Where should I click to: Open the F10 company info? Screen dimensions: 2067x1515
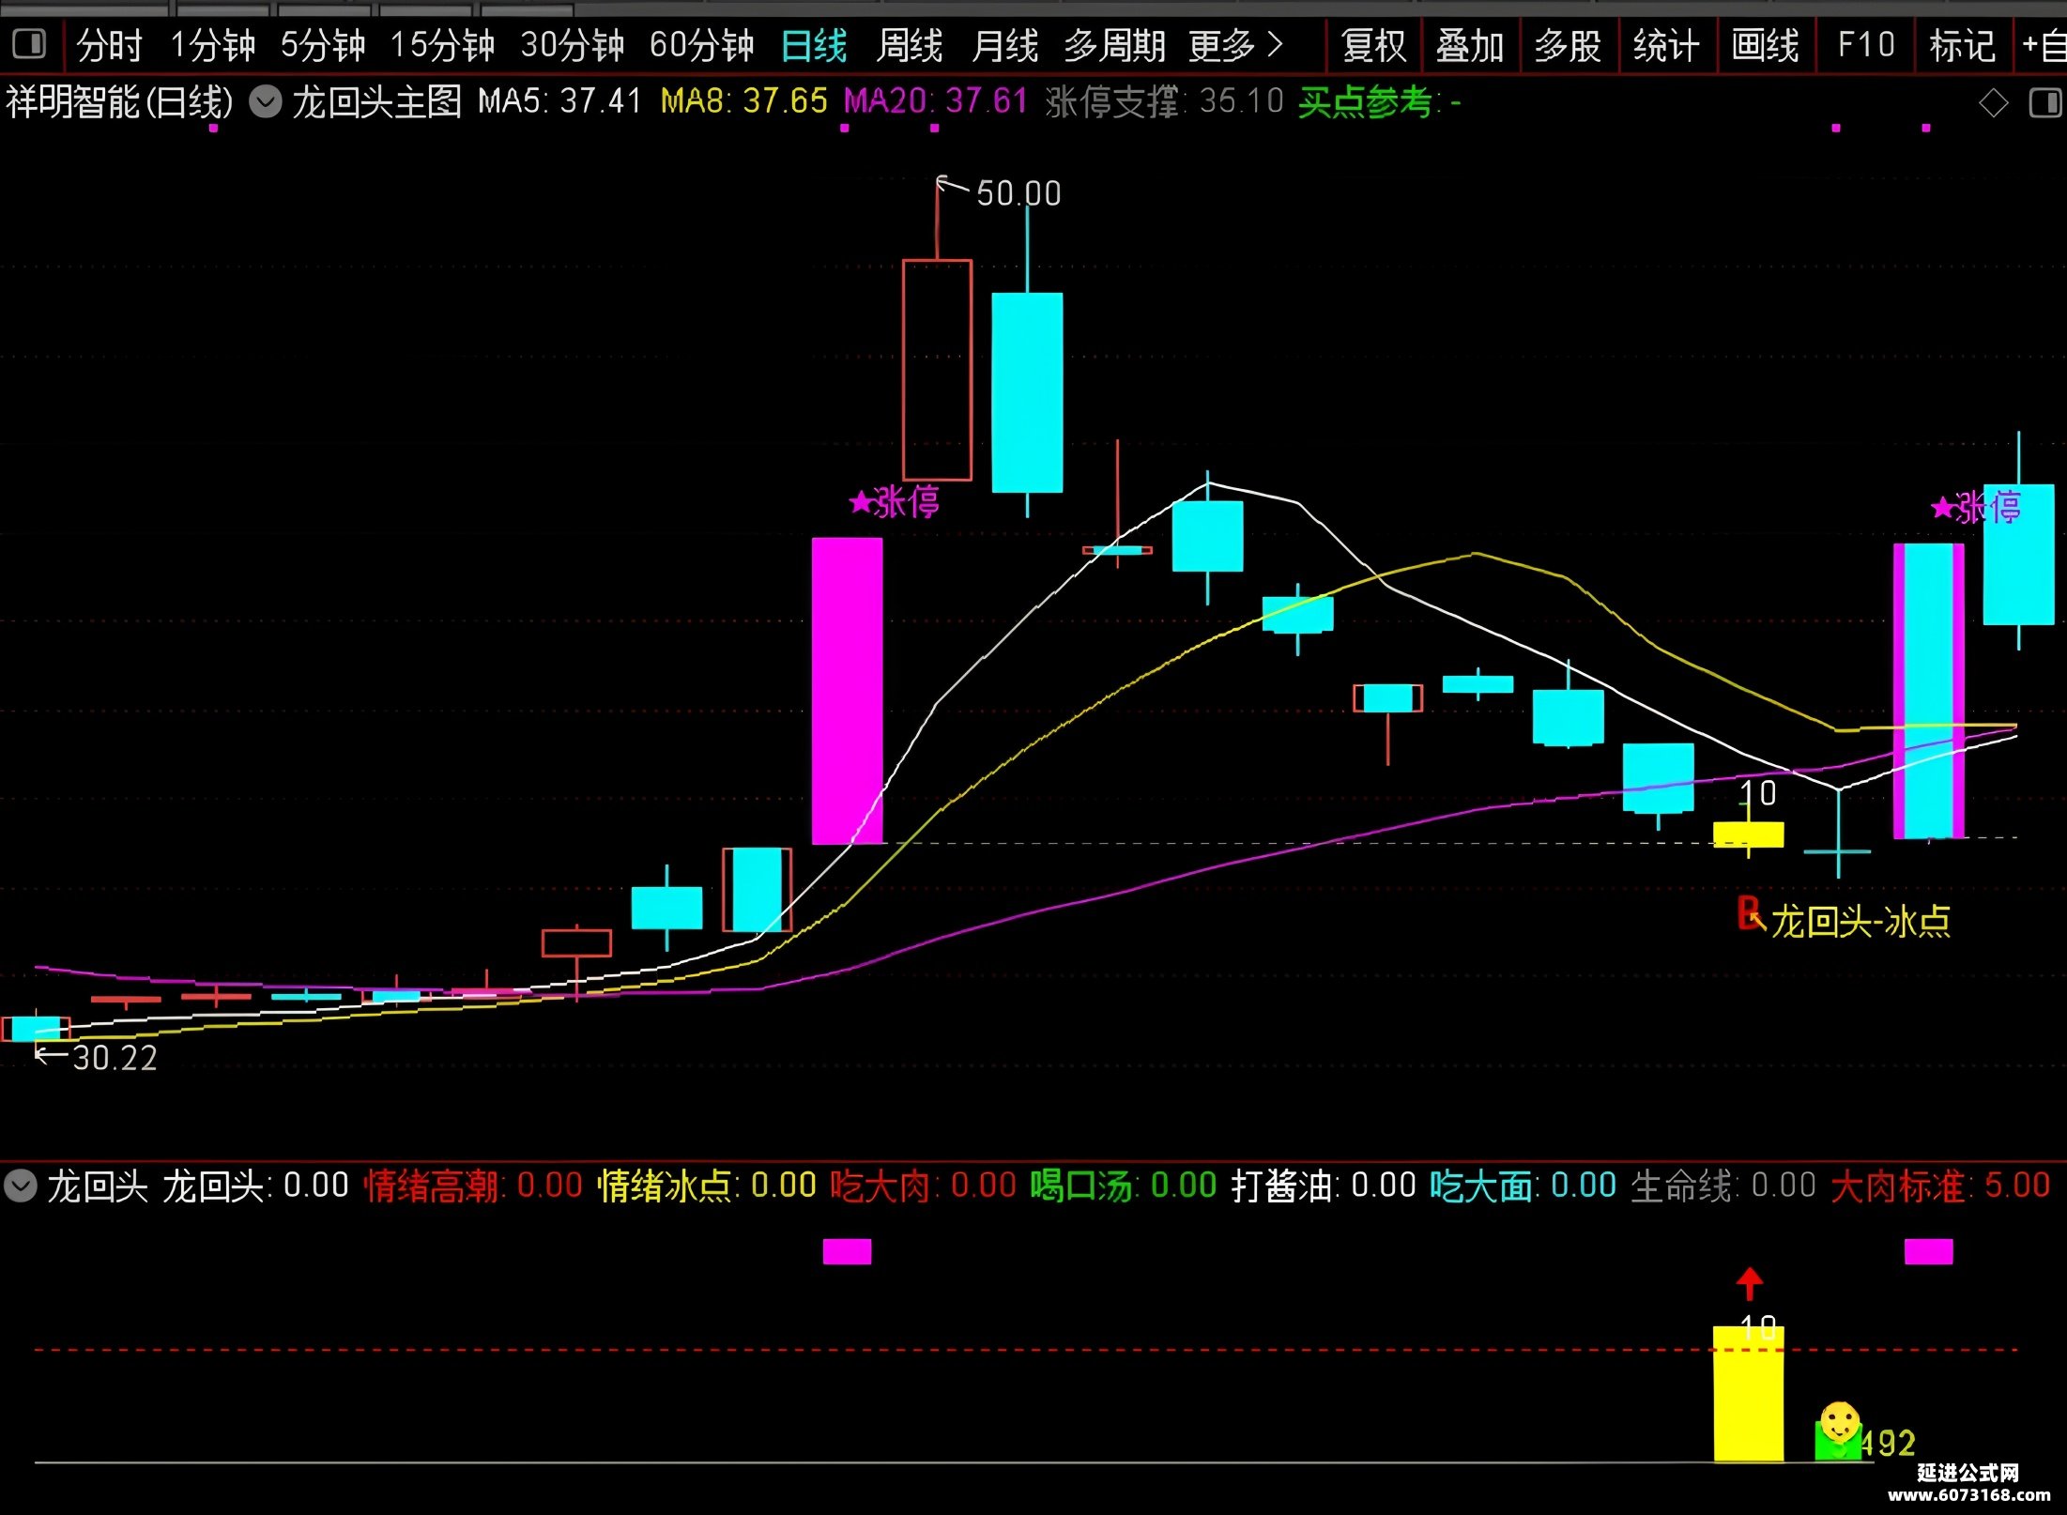[x=1866, y=45]
